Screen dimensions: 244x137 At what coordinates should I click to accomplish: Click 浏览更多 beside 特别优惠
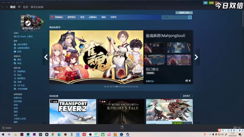tap(186, 96)
